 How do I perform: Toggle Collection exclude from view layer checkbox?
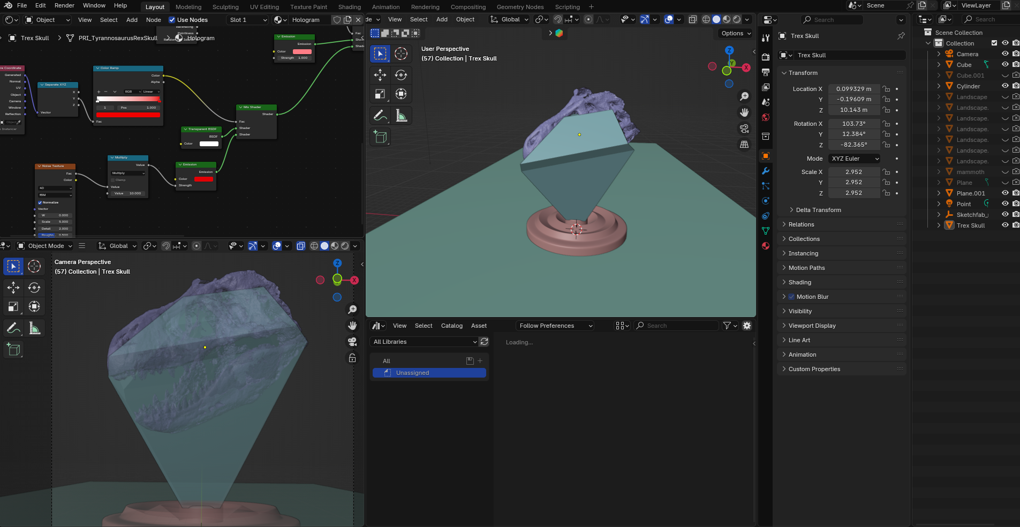(x=994, y=43)
